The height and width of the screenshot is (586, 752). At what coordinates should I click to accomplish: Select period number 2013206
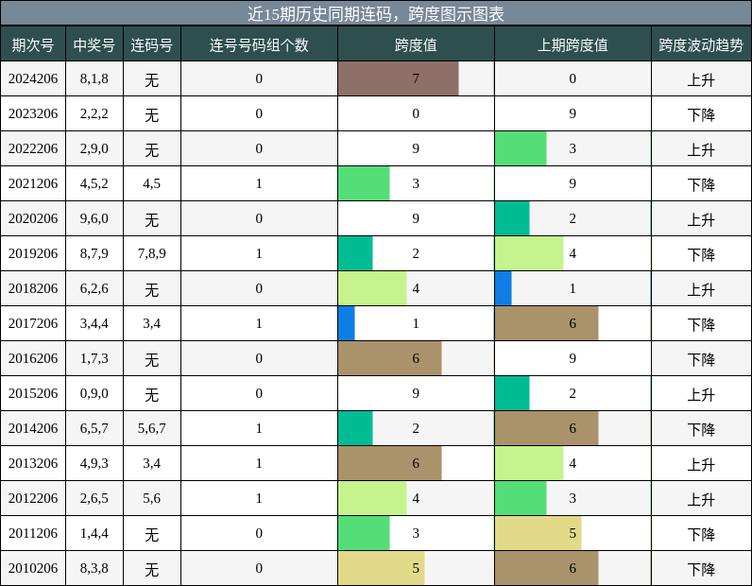click(33, 464)
